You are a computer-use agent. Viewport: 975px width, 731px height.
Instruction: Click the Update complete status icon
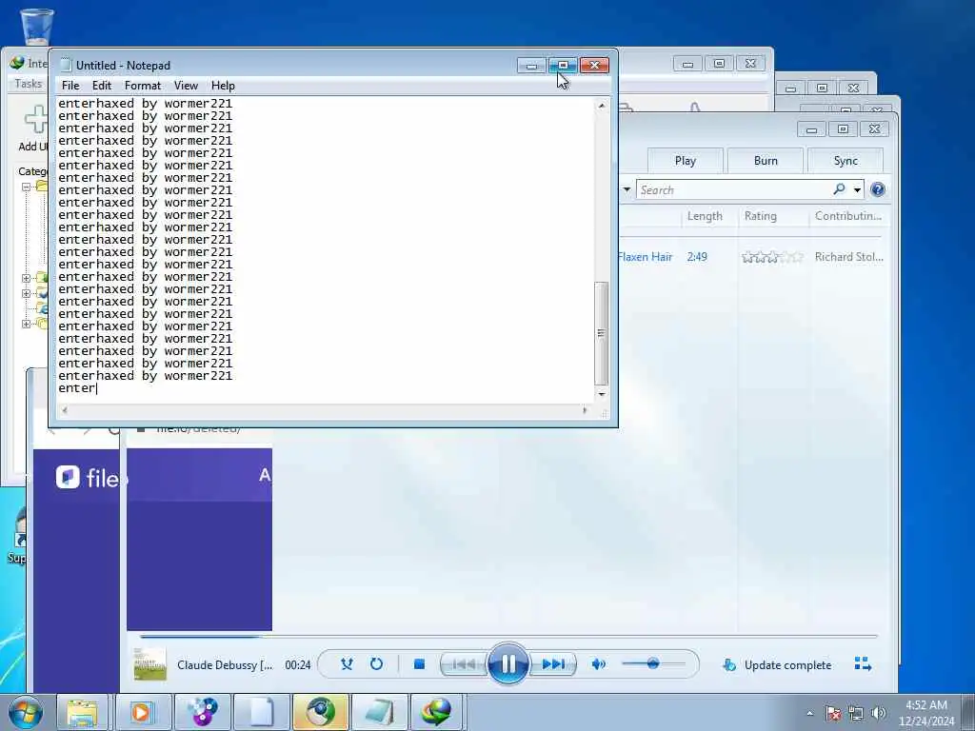click(729, 665)
